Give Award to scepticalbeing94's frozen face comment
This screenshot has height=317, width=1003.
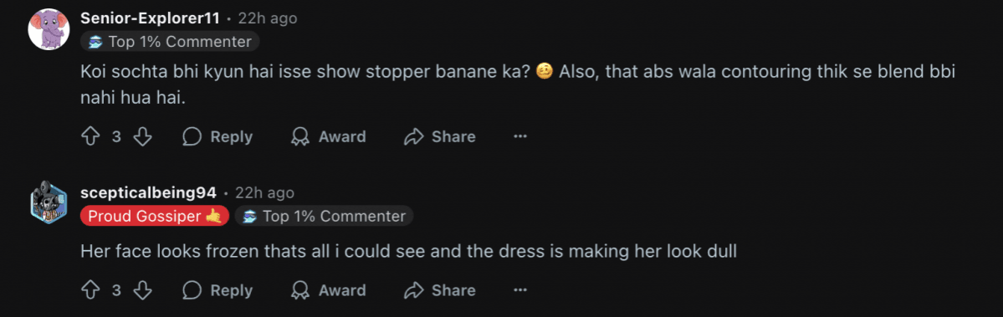(x=328, y=290)
